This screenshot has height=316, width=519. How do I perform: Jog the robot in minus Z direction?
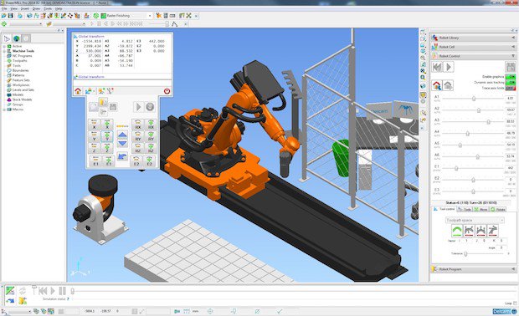(x=95, y=148)
